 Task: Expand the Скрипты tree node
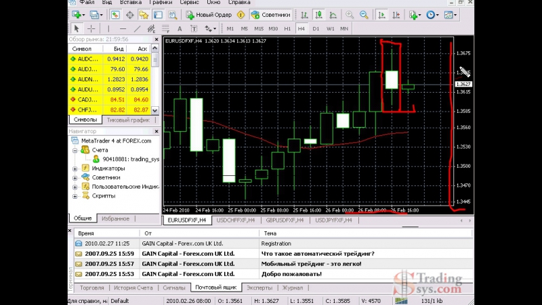(75, 196)
